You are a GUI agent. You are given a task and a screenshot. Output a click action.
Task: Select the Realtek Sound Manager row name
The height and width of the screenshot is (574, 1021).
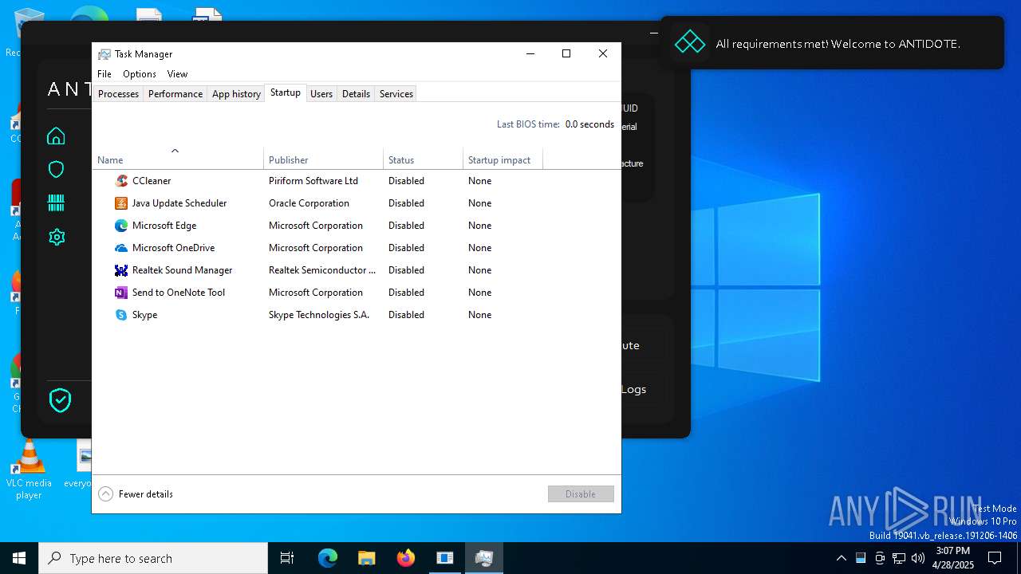click(x=183, y=270)
